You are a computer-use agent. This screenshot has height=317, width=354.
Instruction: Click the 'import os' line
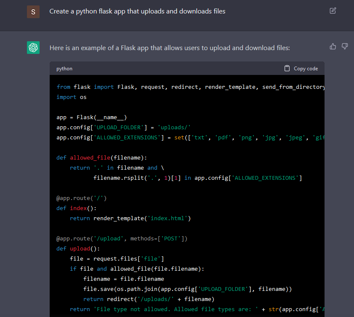click(x=71, y=97)
